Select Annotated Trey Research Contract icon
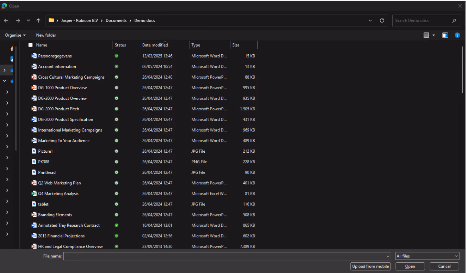This screenshot has width=466, height=273. pyautogui.click(x=34, y=225)
